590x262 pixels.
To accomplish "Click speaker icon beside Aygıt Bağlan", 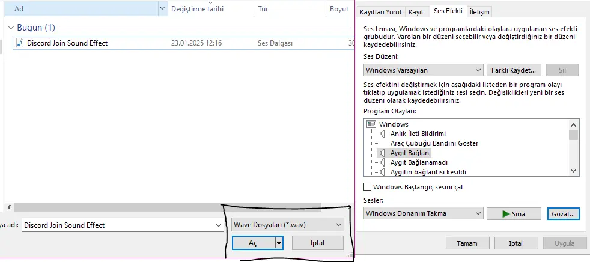I will click(x=382, y=153).
